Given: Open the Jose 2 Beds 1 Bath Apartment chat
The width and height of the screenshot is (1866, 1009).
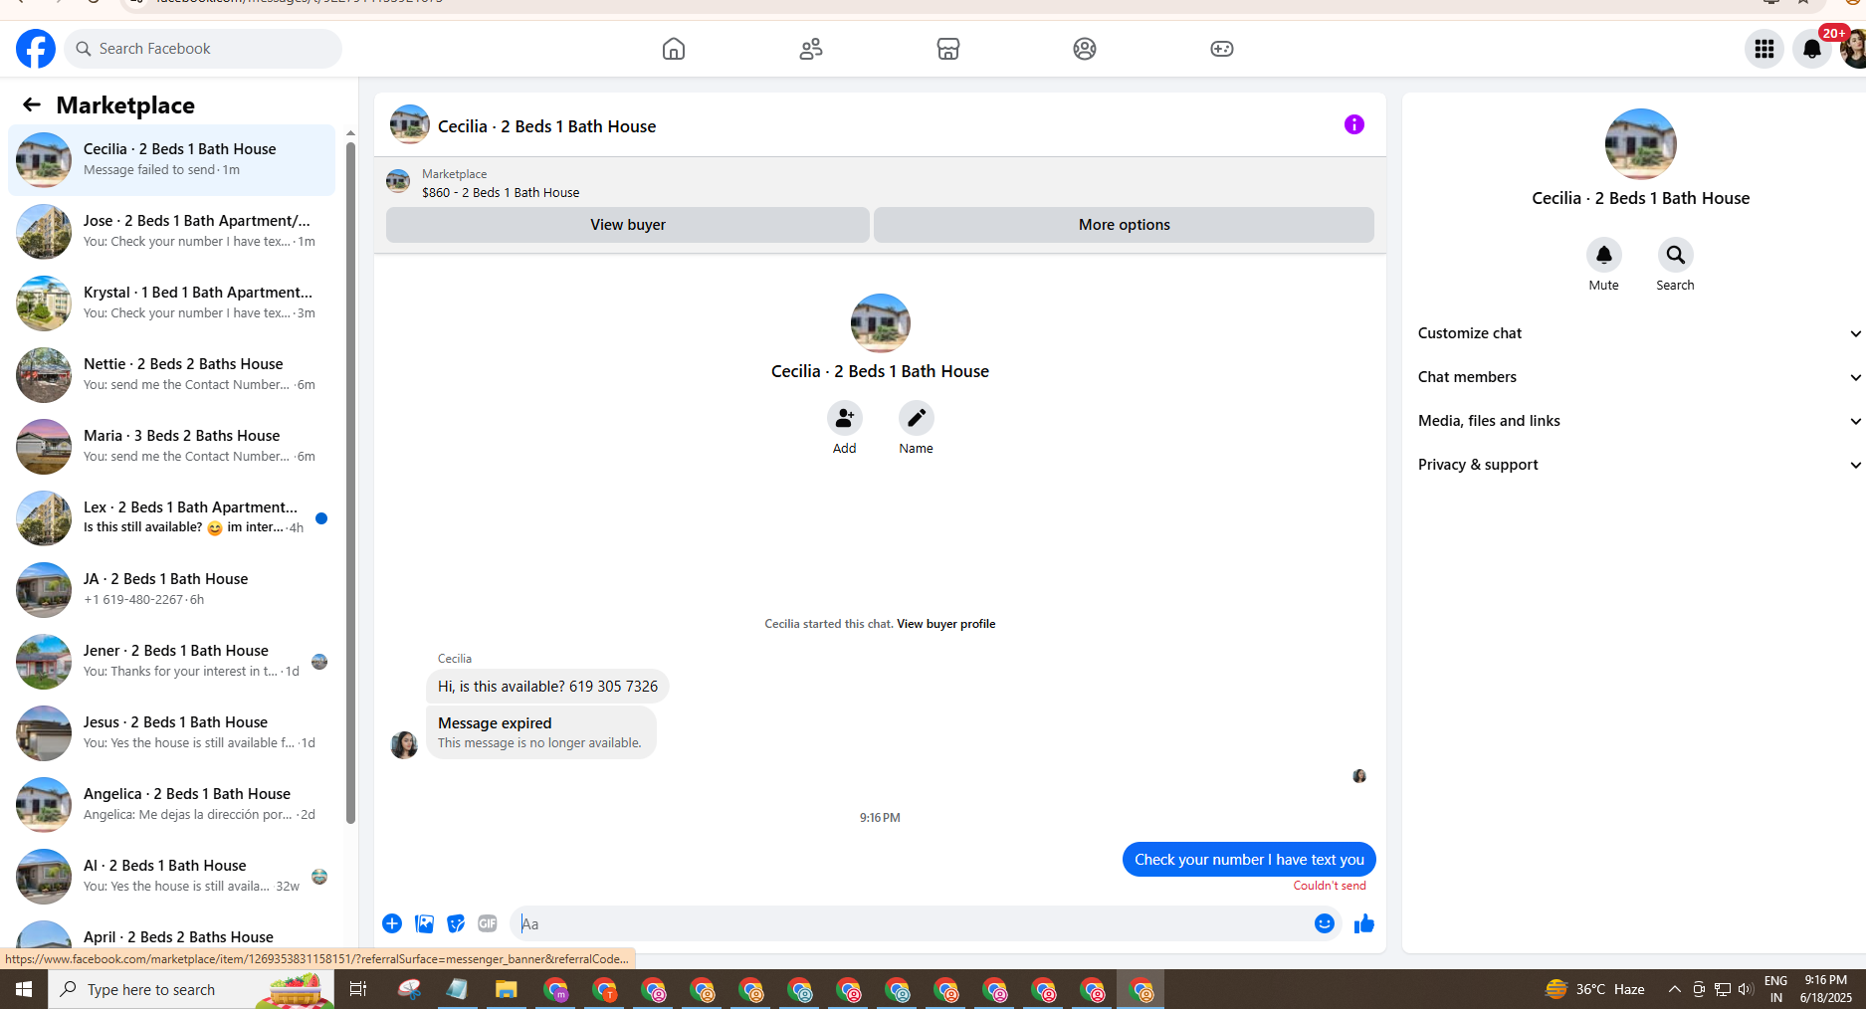Looking at the screenshot, I should pyautogui.click(x=171, y=231).
